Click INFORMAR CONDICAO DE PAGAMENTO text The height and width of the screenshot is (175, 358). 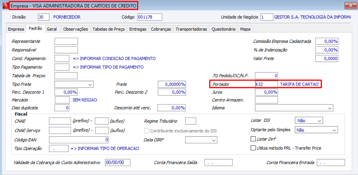pyautogui.click(x=114, y=58)
